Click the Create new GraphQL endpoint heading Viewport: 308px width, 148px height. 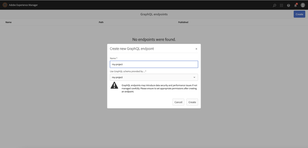132,49
